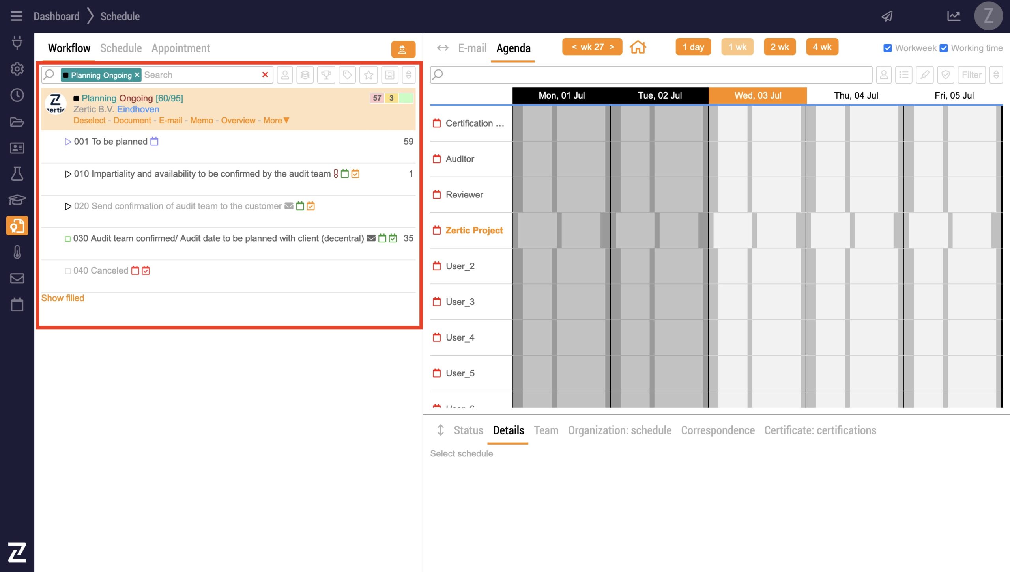Click the home icon next to week selector
Image resolution: width=1010 pixels, height=572 pixels.
[x=638, y=47]
